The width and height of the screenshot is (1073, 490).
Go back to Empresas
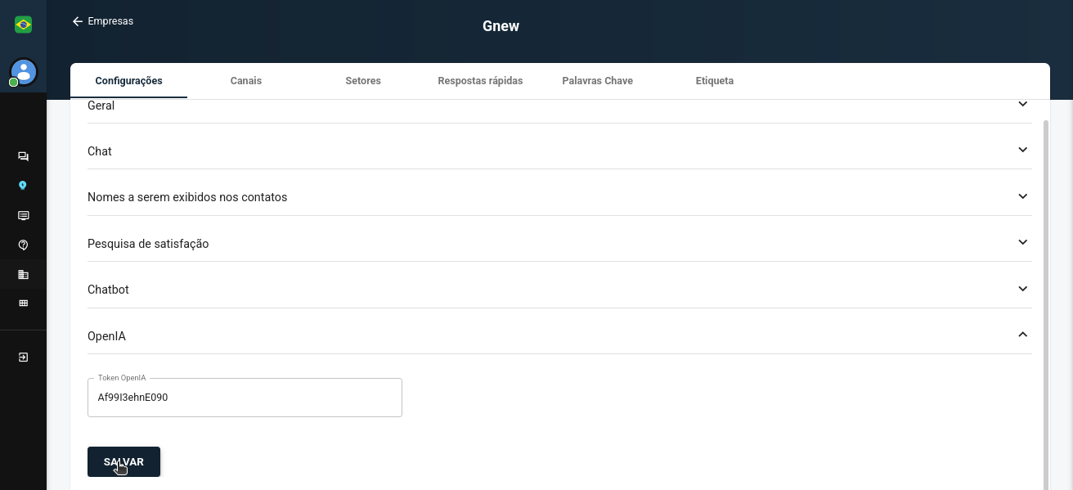(102, 21)
